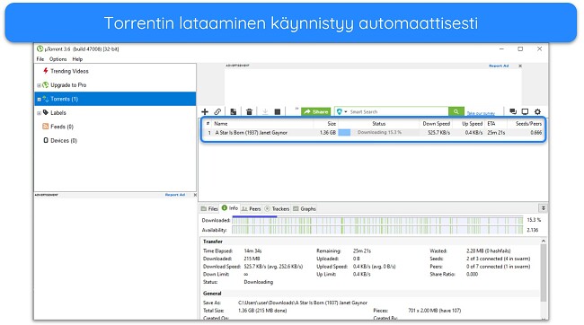Viewport: 584px width, 325px height.
Task: Click the monitor devices toolbar icon
Action: click(x=526, y=111)
